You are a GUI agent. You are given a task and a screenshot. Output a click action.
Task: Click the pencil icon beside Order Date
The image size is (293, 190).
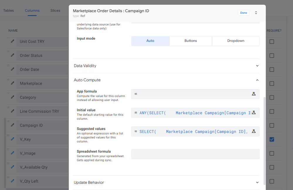click(x=13, y=69)
